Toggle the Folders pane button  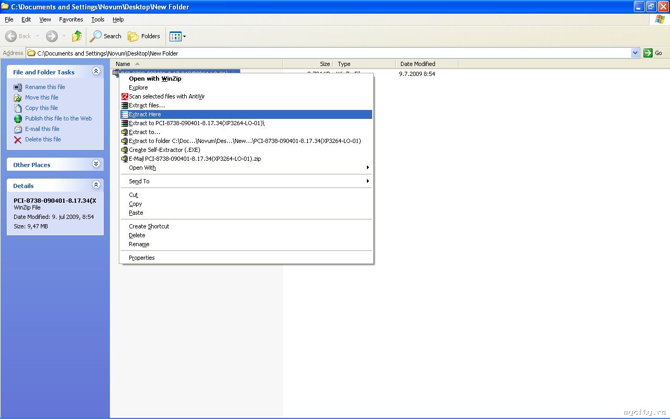144,36
